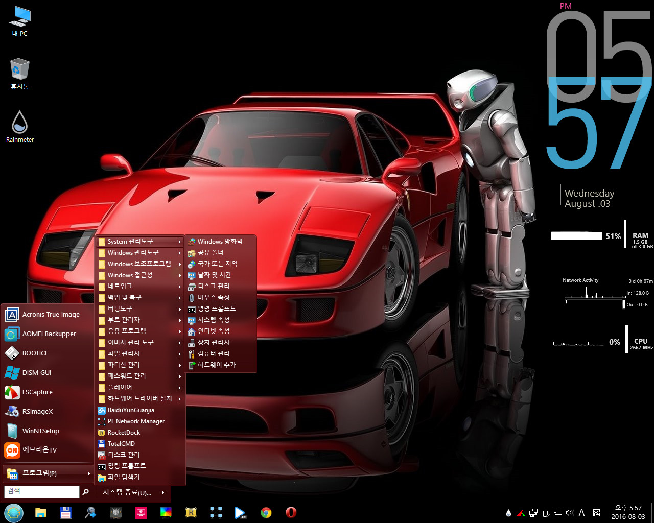Open 시스템 속성 from the submenu
Image resolution: width=654 pixels, height=523 pixels.
point(220,320)
